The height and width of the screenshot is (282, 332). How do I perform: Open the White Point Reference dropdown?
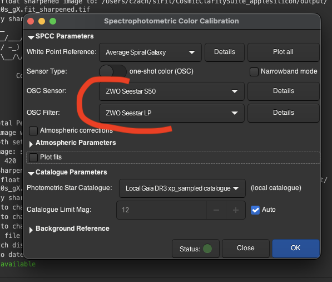pyautogui.click(x=150, y=52)
